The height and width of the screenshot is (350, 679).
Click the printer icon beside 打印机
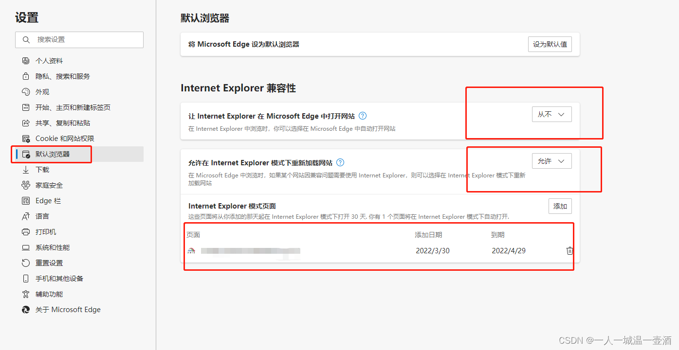tap(26, 232)
